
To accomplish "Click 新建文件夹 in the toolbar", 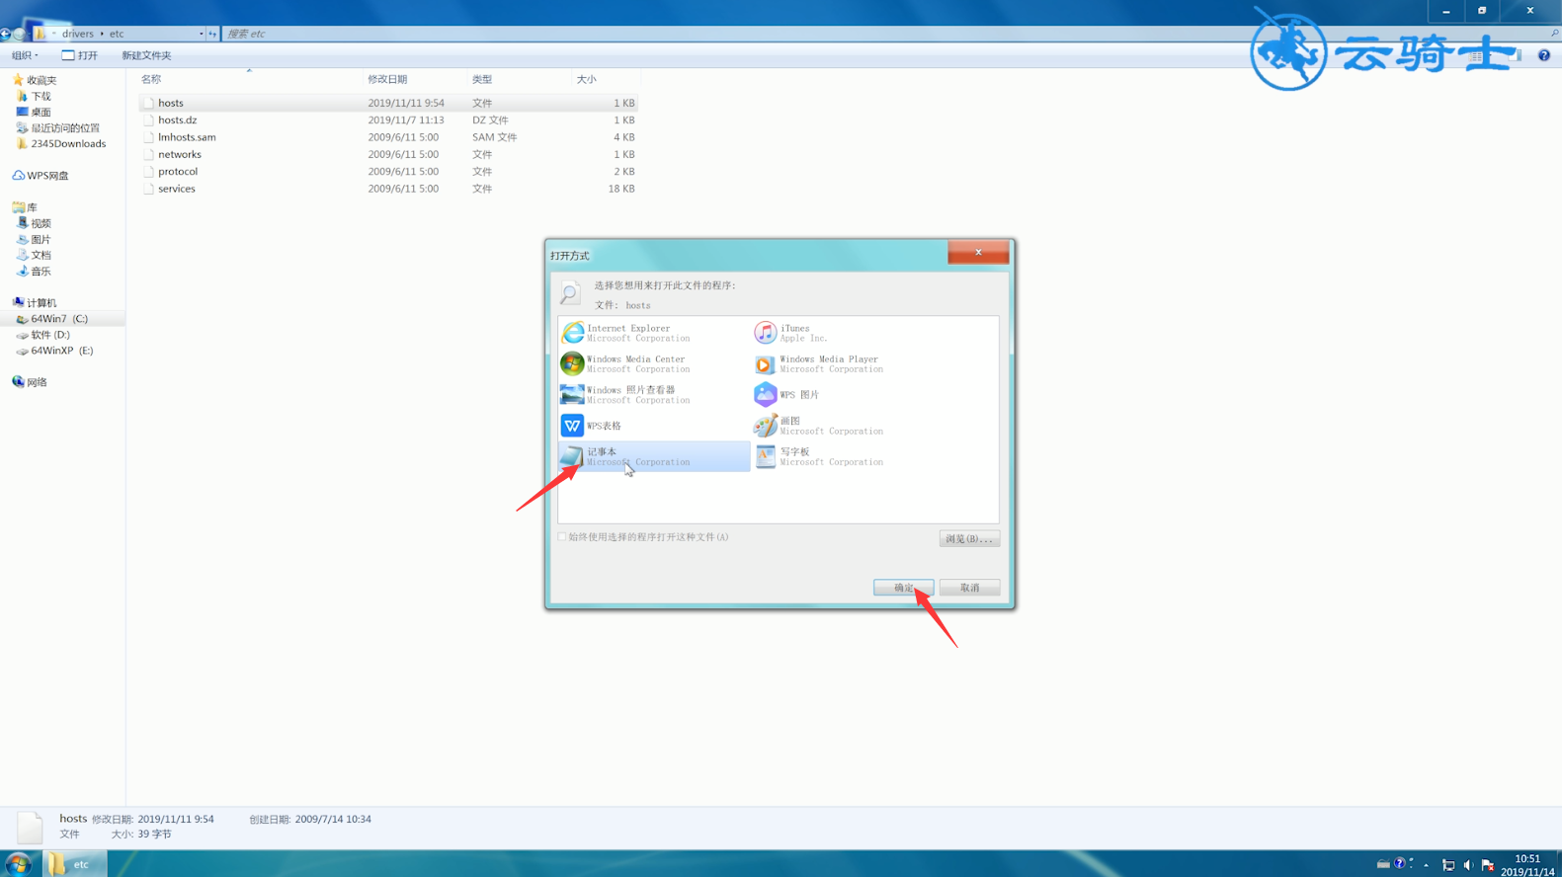I will coord(146,55).
